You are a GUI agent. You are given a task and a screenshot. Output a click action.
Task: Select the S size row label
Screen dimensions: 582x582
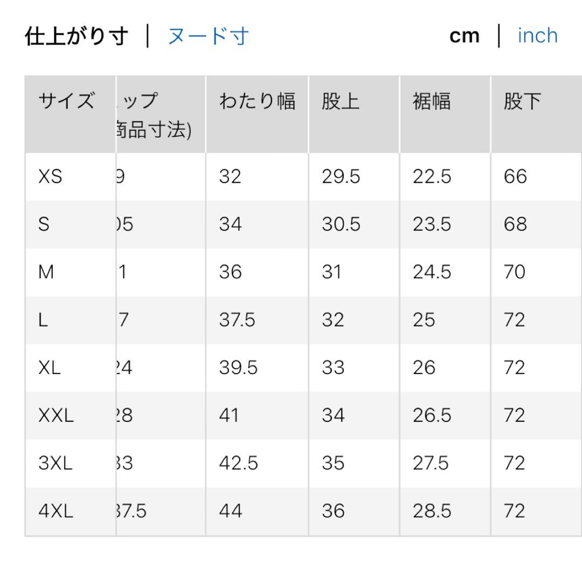[44, 224]
